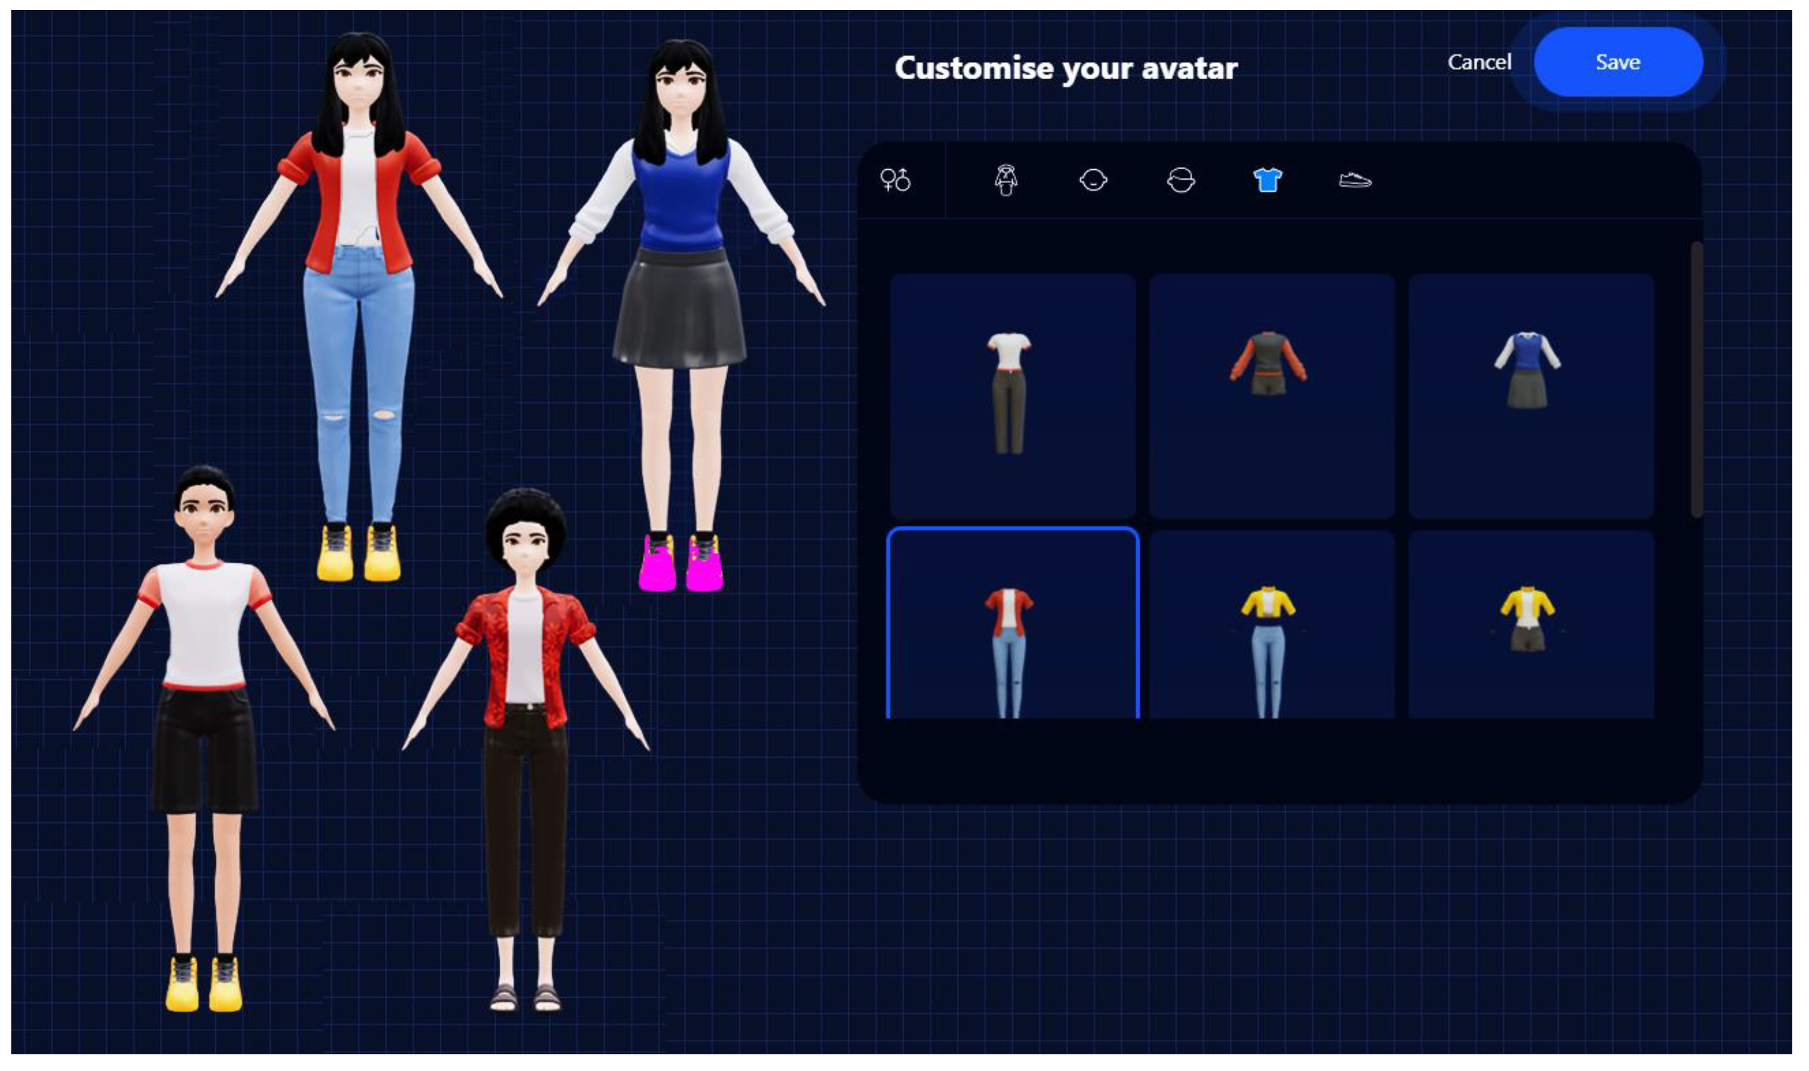The image size is (1809, 1071).
Task: Save the avatar customisation
Action: pyautogui.click(x=1618, y=62)
